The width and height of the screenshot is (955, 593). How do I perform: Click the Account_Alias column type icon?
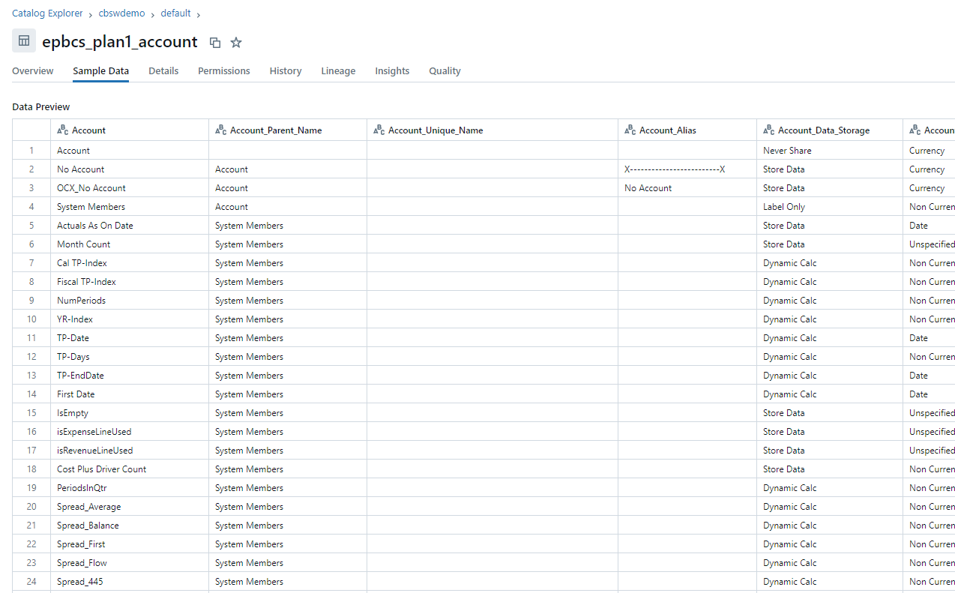tap(630, 130)
